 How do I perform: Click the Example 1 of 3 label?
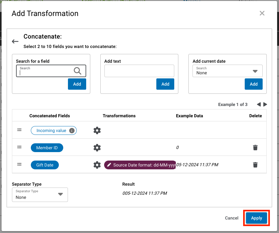click(x=233, y=104)
